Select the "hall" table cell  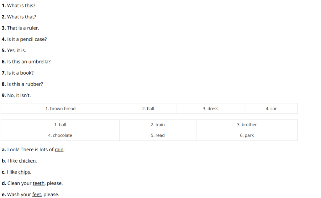click(148, 109)
